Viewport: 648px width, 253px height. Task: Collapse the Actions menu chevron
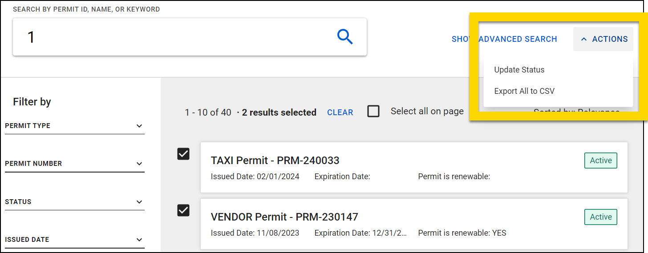(x=584, y=39)
